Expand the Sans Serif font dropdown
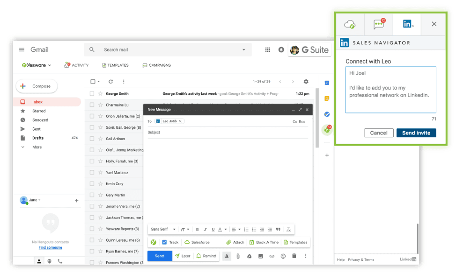456x280 pixels. click(x=163, y=230)
